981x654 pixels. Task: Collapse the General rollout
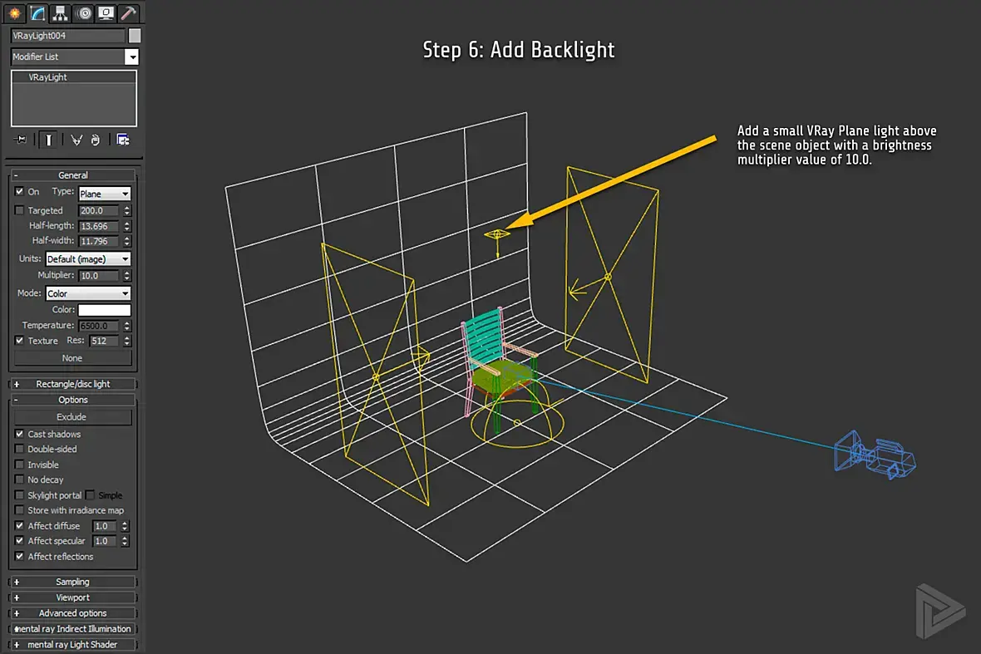(73, 175)
